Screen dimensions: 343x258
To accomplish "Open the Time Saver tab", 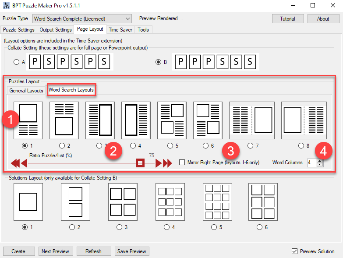I will pos(120,30).
